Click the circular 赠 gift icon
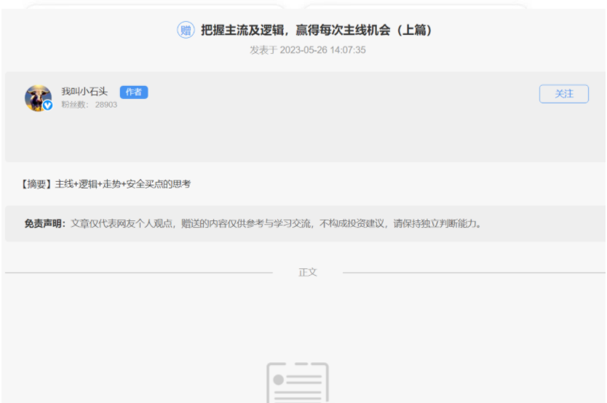This screenshot has width=607, height=403. tap(186, 31)
